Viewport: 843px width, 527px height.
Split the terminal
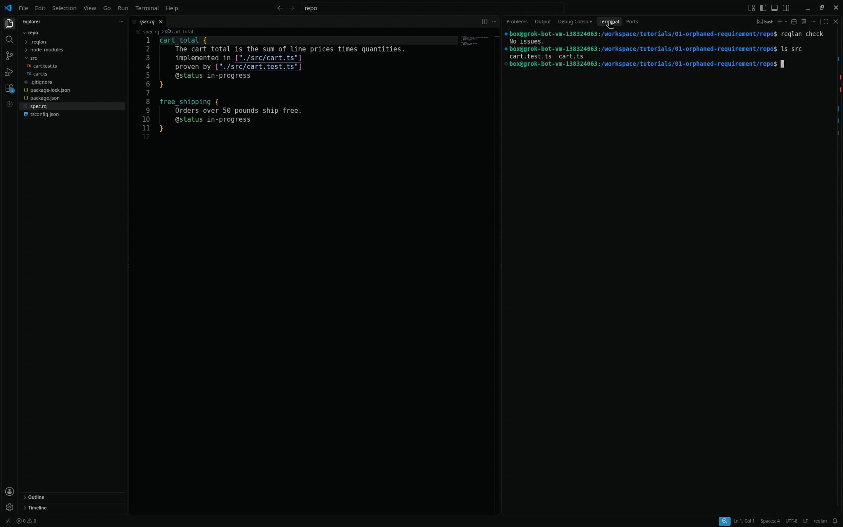pyautogui.click(x=793, y=22)
